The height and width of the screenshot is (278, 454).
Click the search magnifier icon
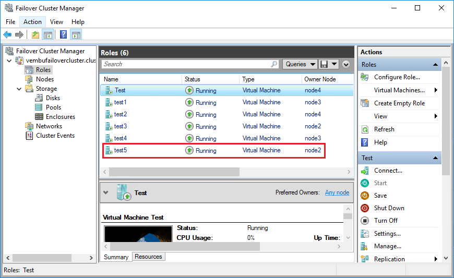pyautogui.click(x=274, y=64)
